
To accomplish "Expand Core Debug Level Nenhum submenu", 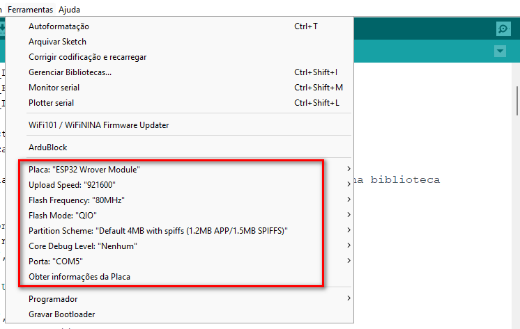I will coord(179,246).
